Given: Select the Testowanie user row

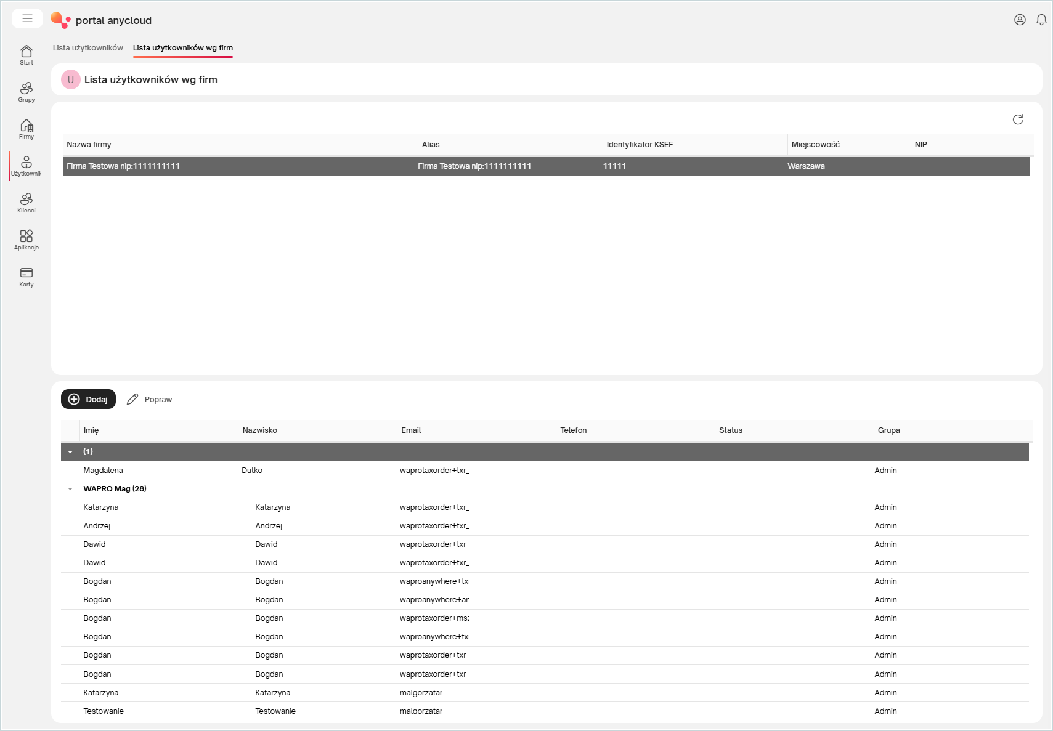Looking at the screenshot, I should point(545,711).
